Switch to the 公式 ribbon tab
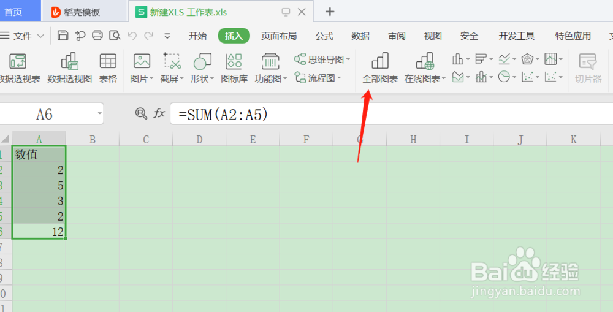 tap(324, 36)
